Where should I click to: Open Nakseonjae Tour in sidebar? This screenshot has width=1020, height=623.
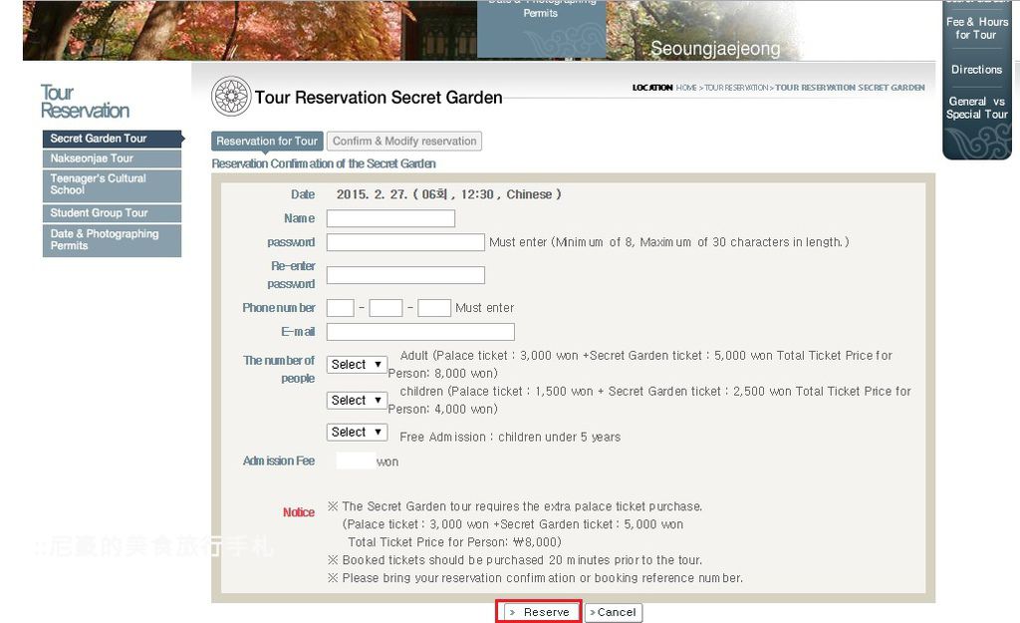112,158
